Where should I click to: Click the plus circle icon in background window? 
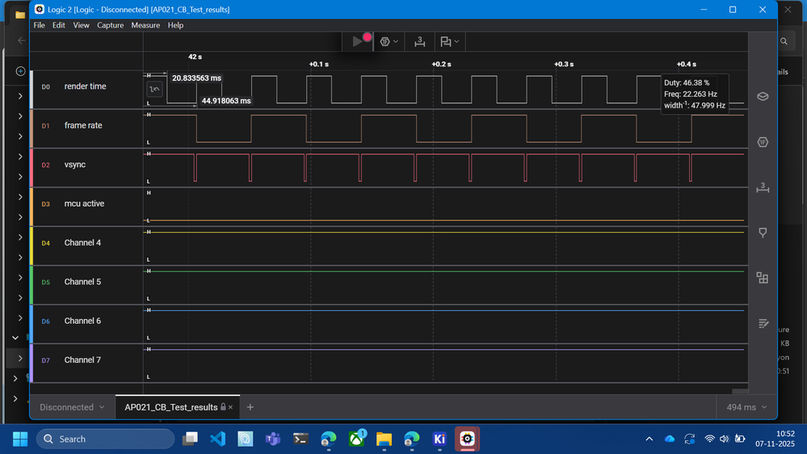20,71
